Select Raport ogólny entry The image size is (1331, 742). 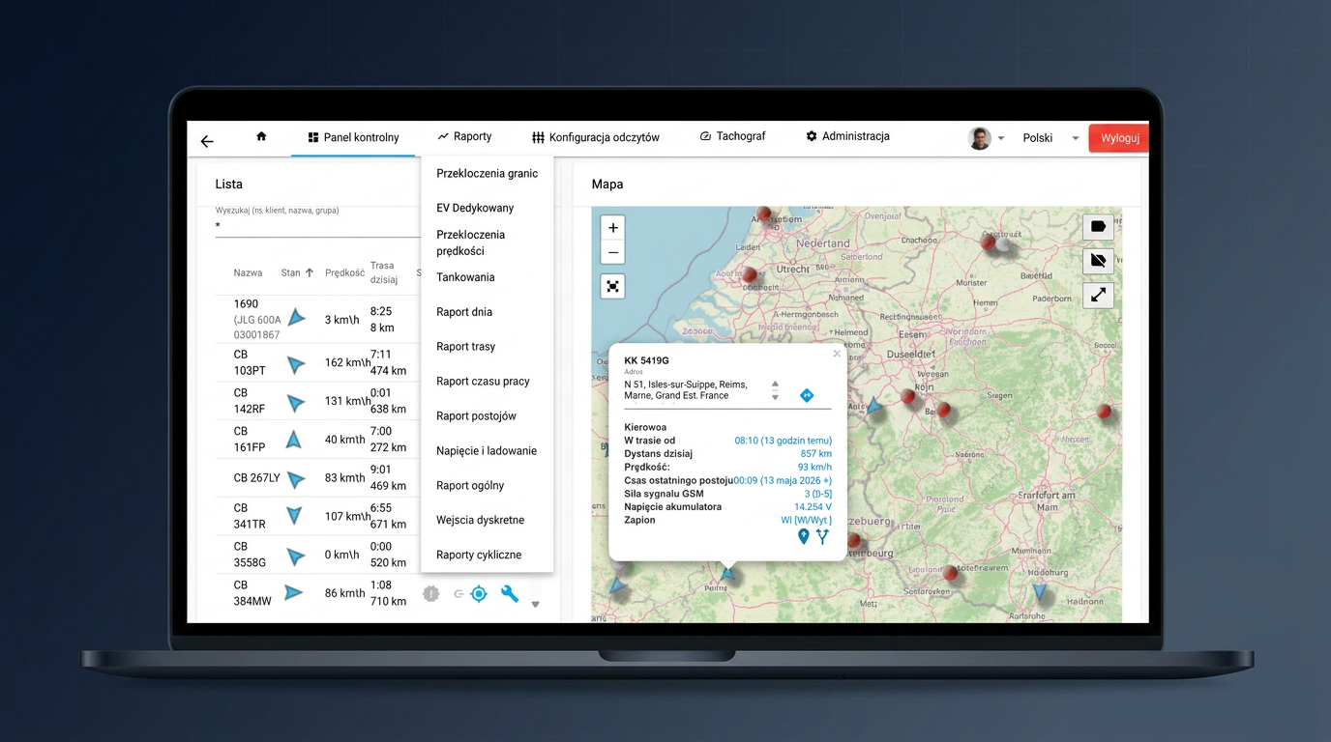470,486
